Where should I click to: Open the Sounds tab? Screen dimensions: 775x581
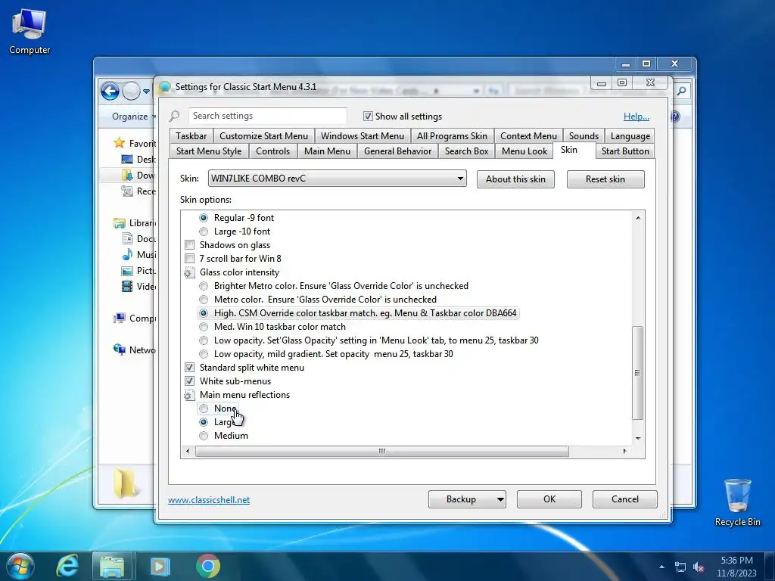click(x=584, y=136)
